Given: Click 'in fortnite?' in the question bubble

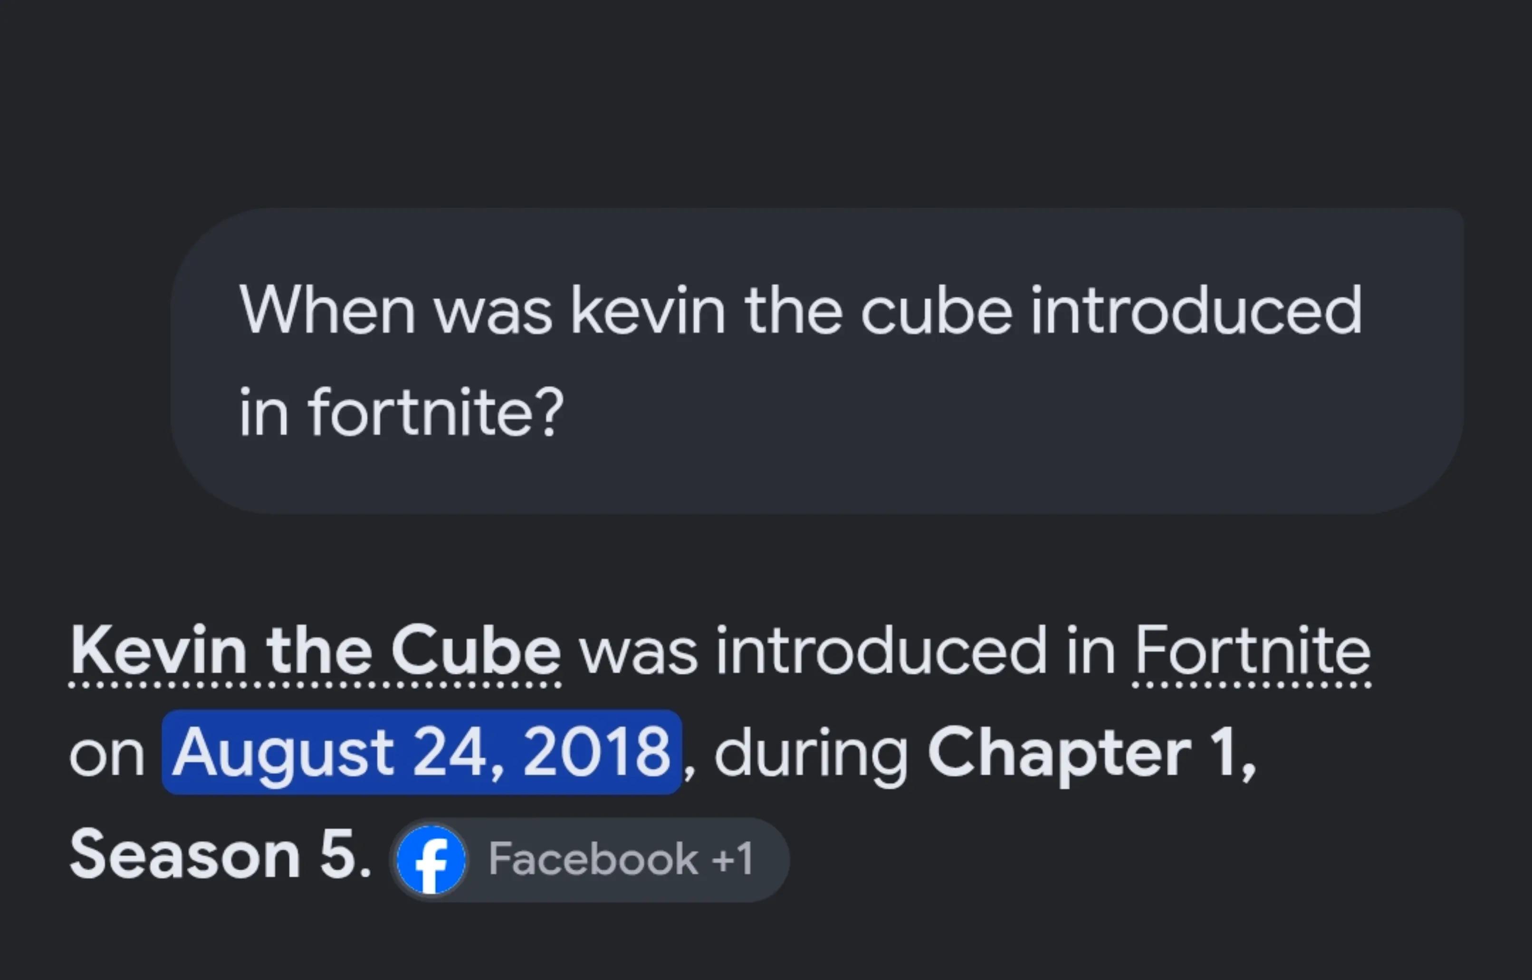Looking at the screenshot, I should coord(402,412).
